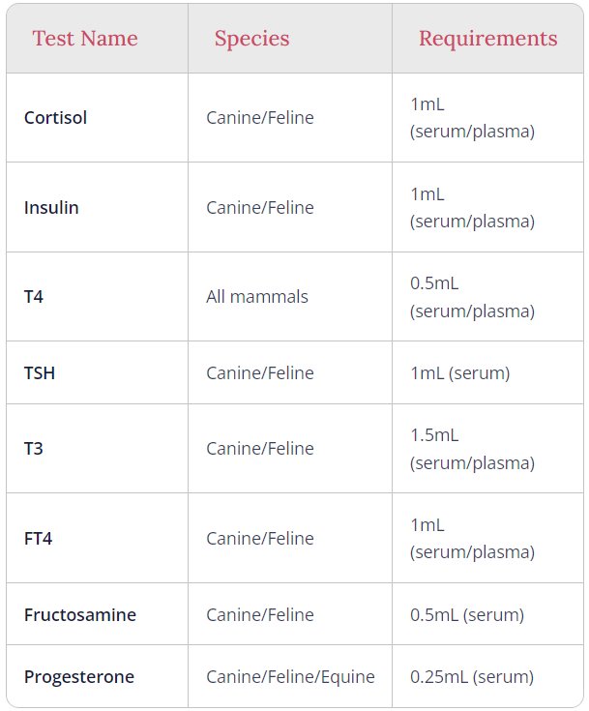Click the FT4 test name

[x=38, y=539]
